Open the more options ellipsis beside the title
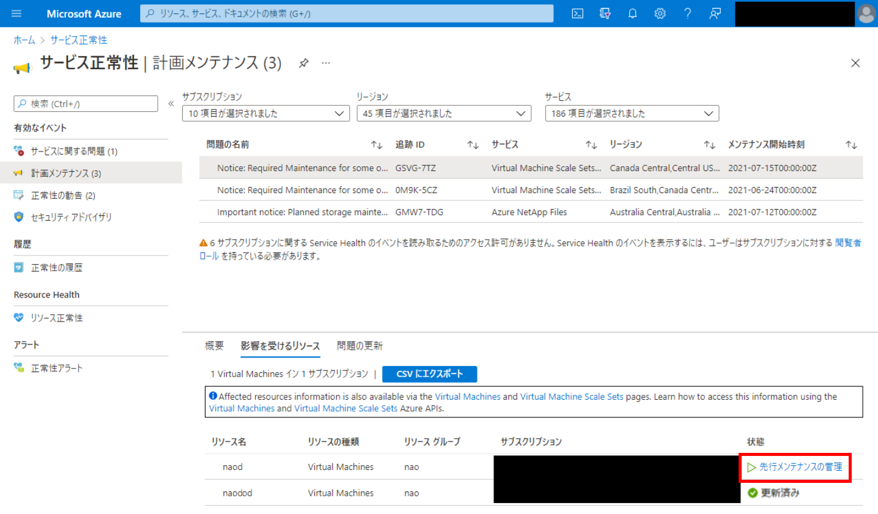This screenshot has width=878, height=514. [x=326, y=63]
